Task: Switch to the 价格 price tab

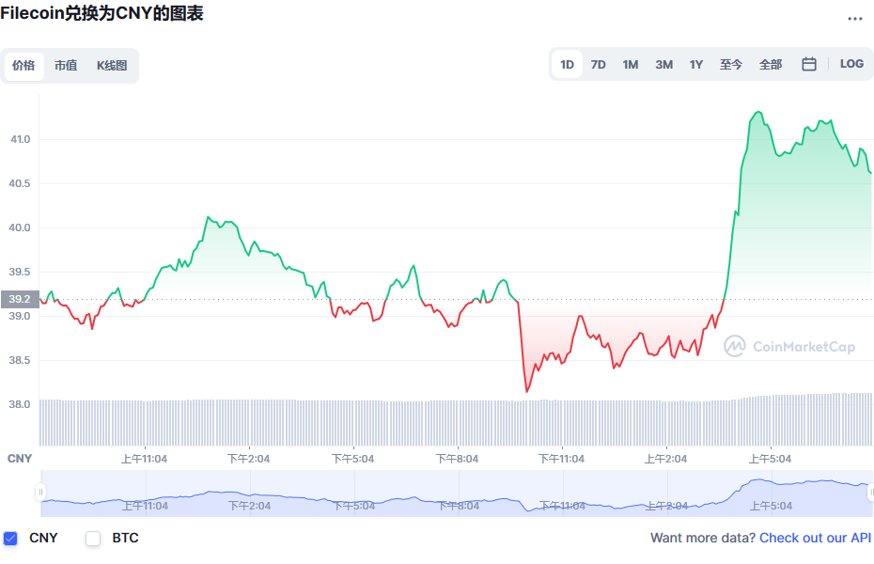Action: (x=24, y=66)
